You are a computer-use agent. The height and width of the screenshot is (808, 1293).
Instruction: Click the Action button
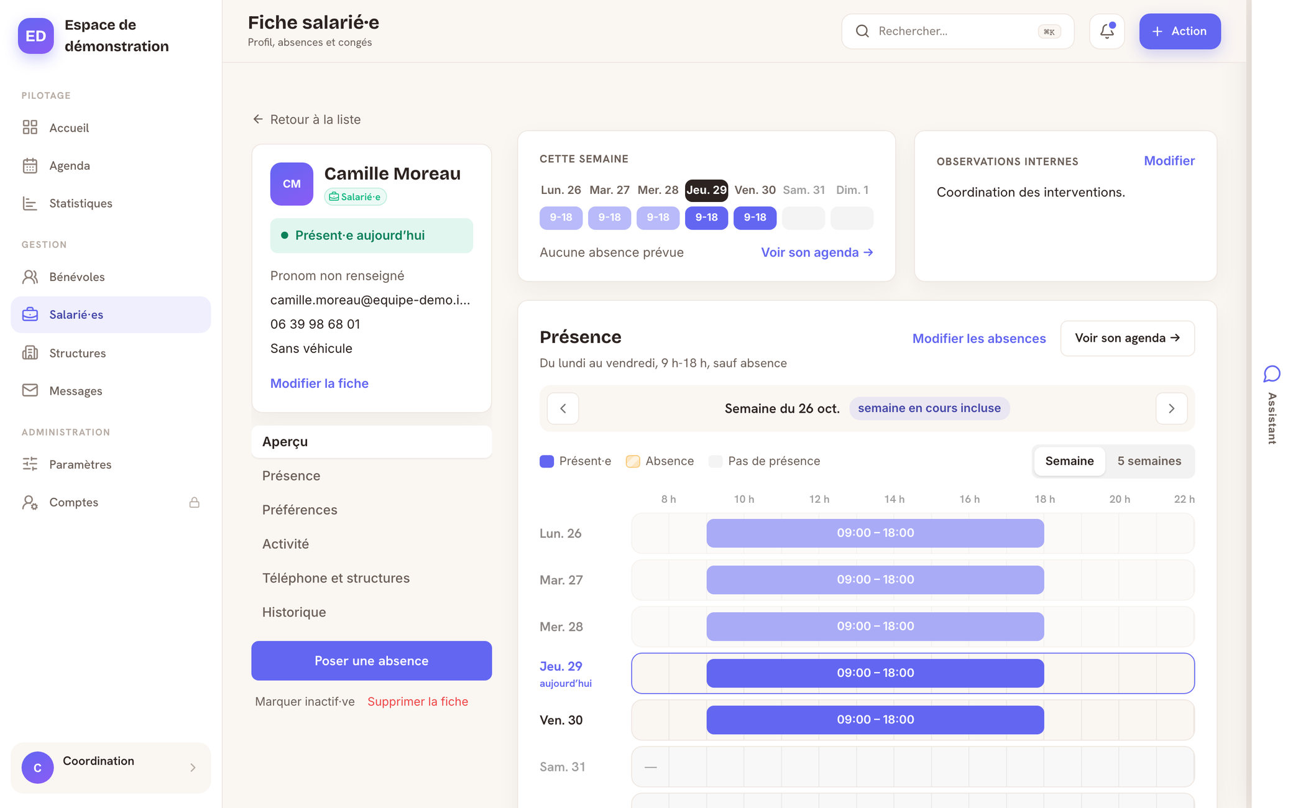(1179, 31)
